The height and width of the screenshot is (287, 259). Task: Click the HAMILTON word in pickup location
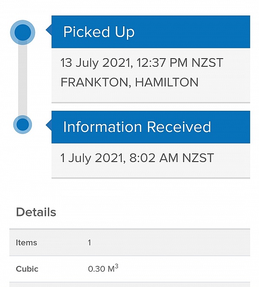(167, 82)
